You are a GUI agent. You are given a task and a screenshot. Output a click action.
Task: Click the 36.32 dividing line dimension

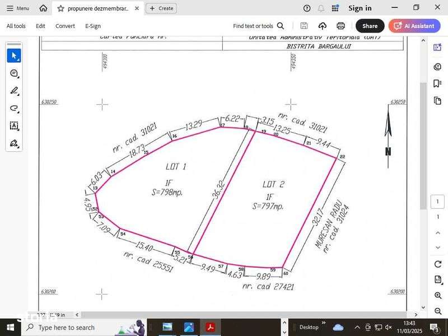[218, 190]
